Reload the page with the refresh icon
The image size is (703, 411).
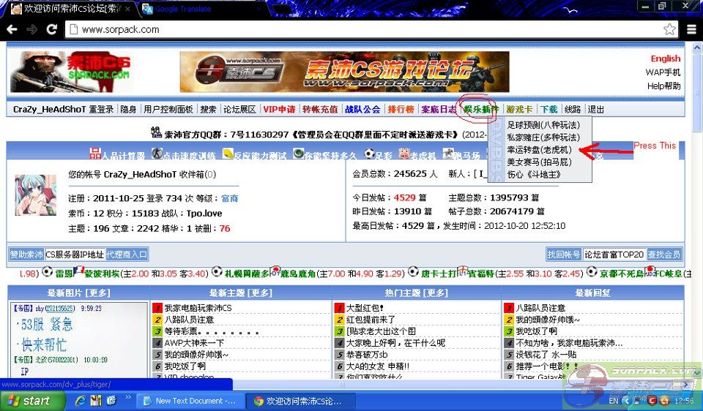pos(52,29)
